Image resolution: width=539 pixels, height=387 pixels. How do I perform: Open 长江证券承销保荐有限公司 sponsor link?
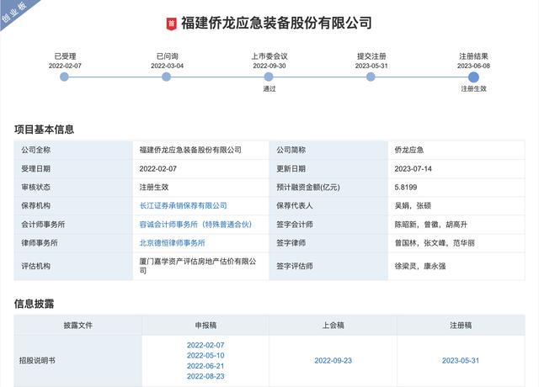(184, 205)
